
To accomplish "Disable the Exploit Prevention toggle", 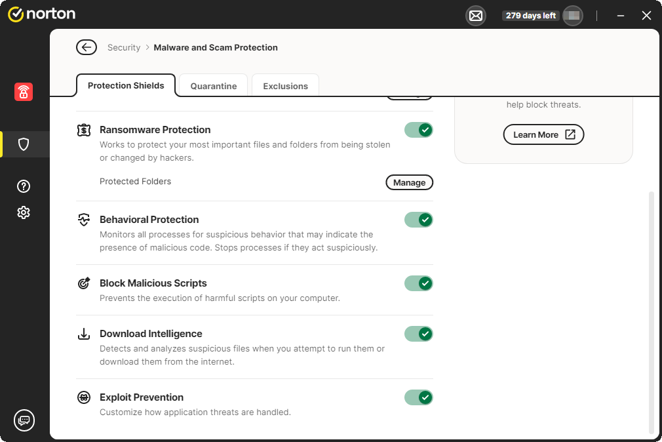I will coord(419,397).
